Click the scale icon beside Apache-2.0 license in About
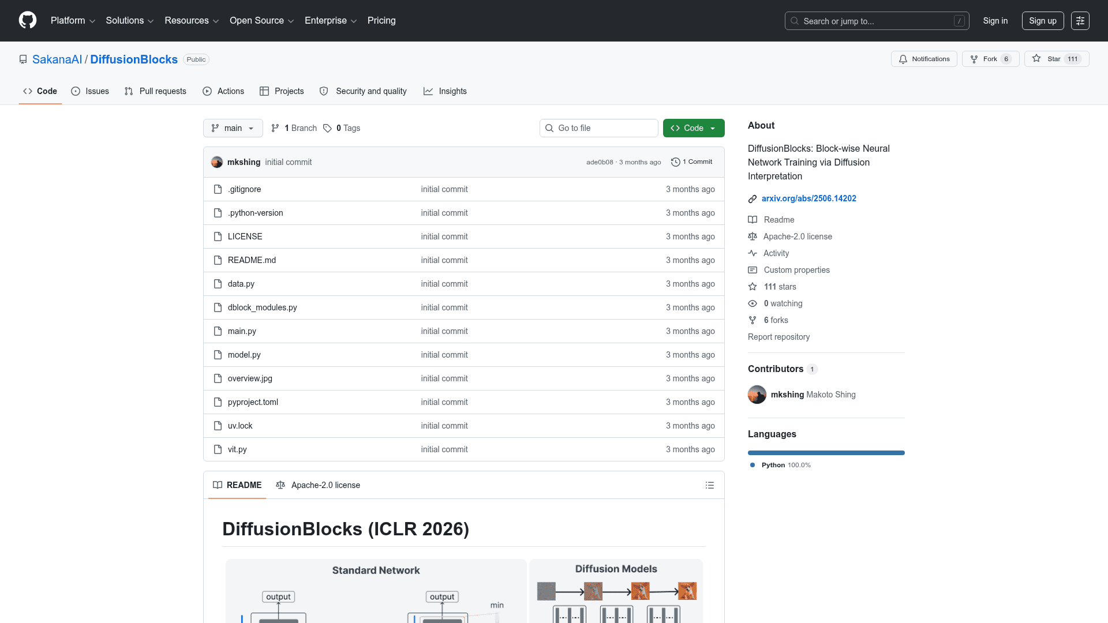The width and height of the screenshot is (1108, 623). coord(753,237)
